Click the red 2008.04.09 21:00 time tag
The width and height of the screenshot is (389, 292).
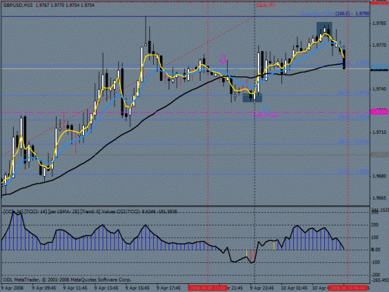[x=208, y=288]
